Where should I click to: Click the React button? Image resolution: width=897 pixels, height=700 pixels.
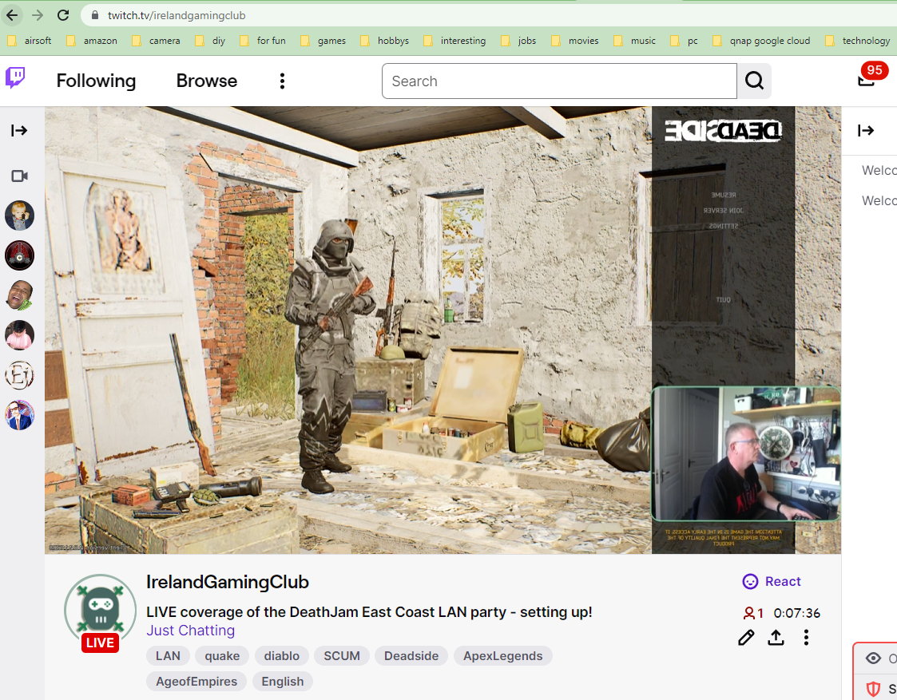pos(771,581)
